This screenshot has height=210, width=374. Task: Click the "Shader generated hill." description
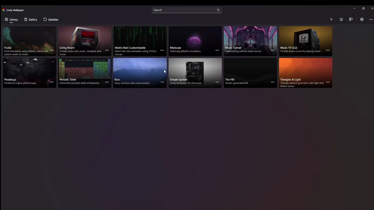pos(237,83)
